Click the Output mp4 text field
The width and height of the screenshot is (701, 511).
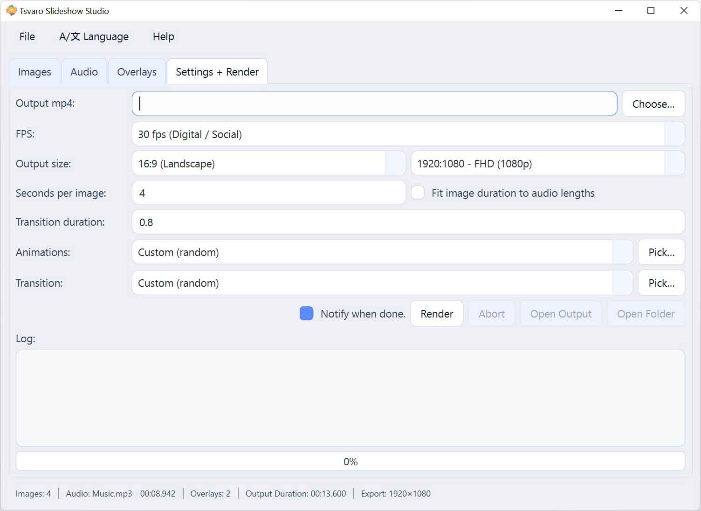tap(374, 104)
